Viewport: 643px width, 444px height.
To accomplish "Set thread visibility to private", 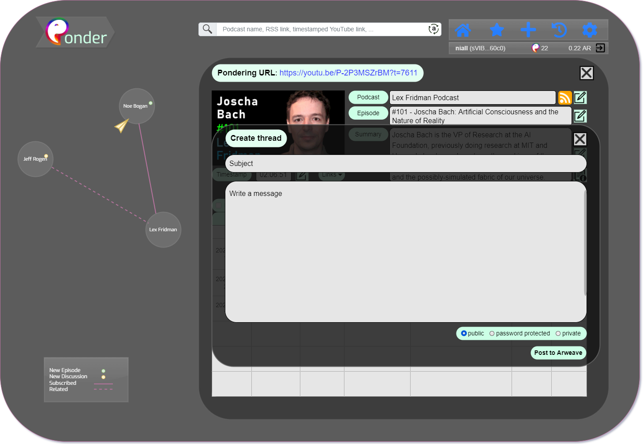I will [558, 333].
